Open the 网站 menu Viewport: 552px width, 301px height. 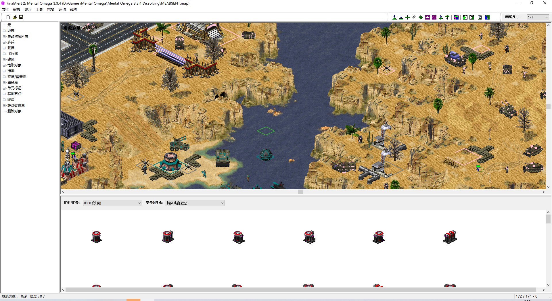pos(50,9)
